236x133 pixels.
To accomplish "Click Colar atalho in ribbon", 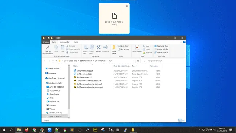I will pyautogui.click(x=72, y=52).
